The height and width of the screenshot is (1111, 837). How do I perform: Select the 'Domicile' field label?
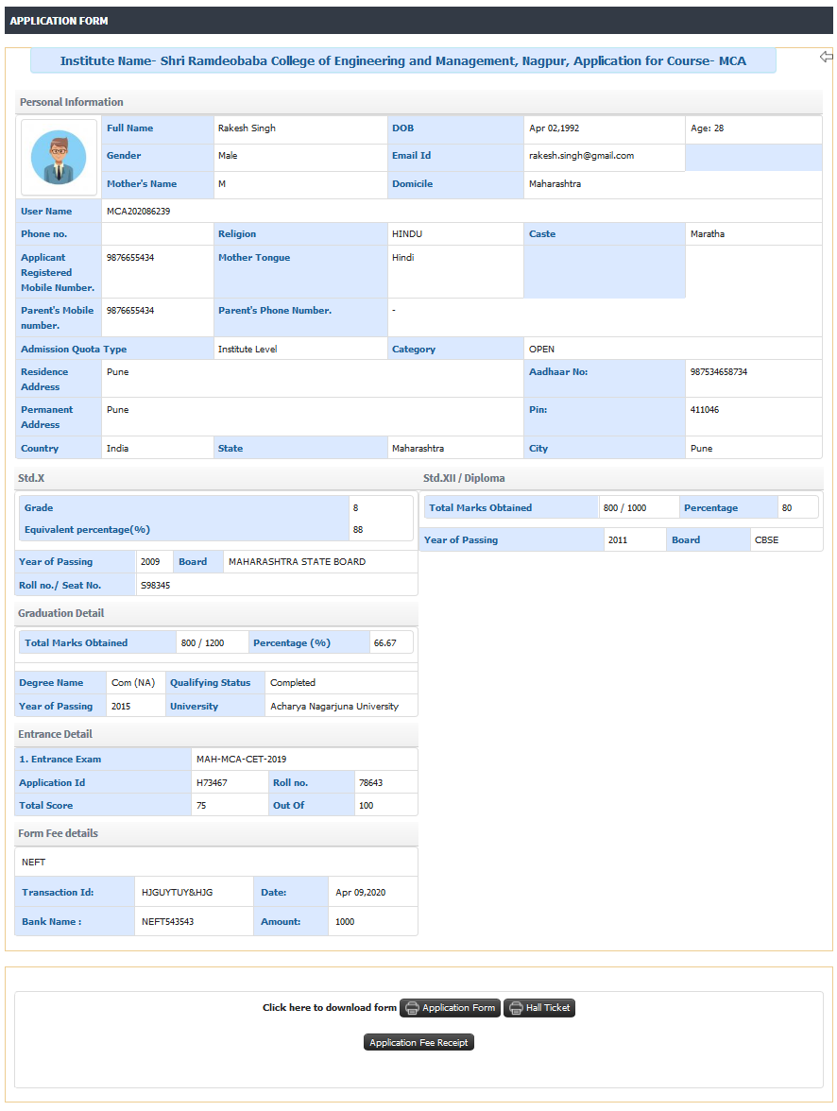click(413, 184)
